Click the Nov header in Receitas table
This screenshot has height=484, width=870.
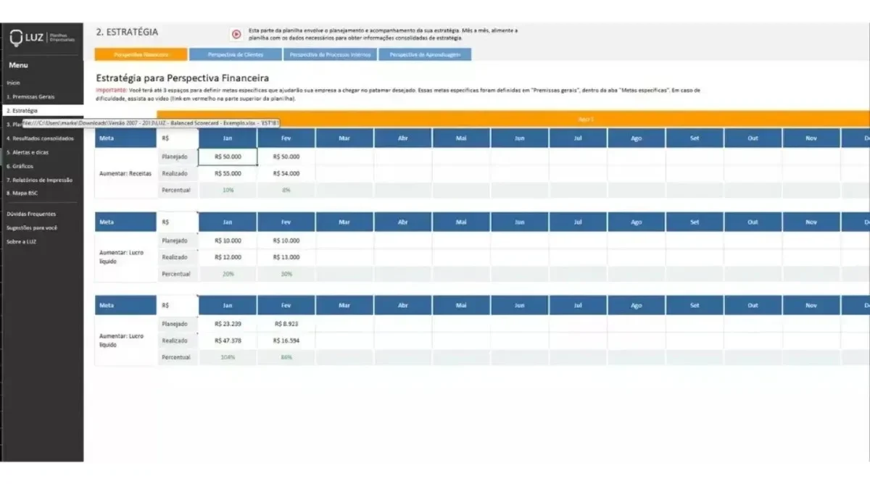tap(811, 138)
